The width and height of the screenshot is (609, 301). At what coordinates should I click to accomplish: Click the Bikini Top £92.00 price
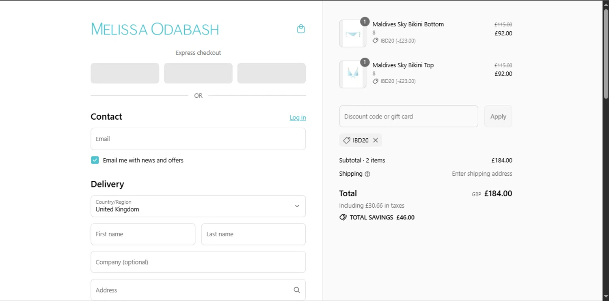click(503, 74)
